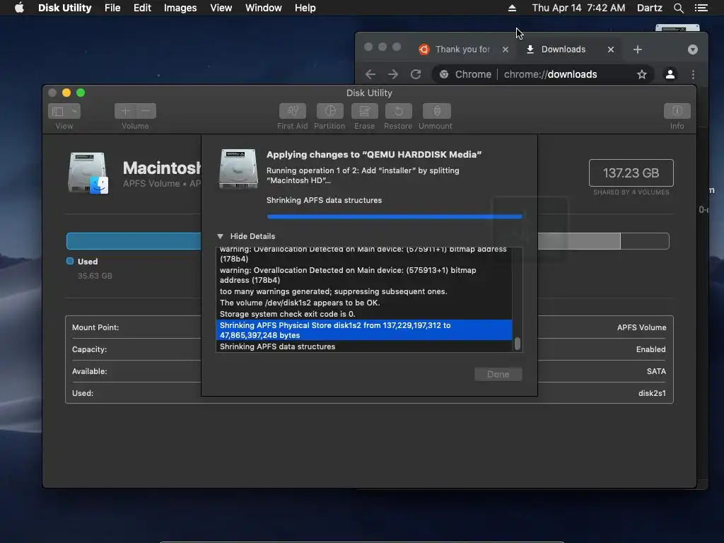Image resolution: width=724 pixels, height=543 pixels.
Task: Select the highlighted Shrinking APFS Physical Store line
Action: pyautogui.click(x=364, y=330)
